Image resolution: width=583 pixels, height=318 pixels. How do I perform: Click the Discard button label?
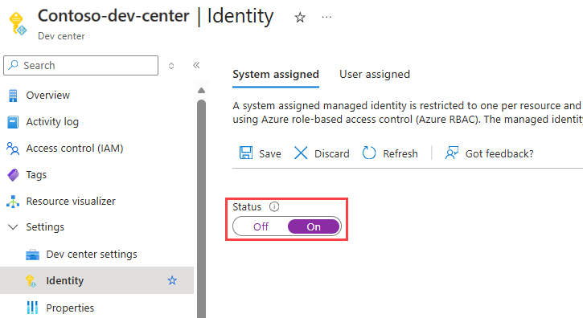[x=331, y=153]
